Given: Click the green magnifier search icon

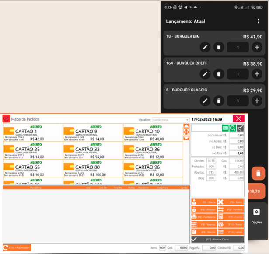Looking at the screenshot, I should tap(233, 128).
